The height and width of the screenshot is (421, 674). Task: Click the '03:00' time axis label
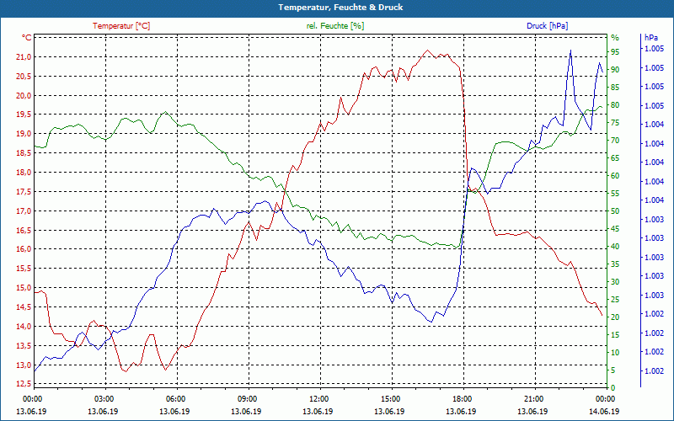[103, 398]
